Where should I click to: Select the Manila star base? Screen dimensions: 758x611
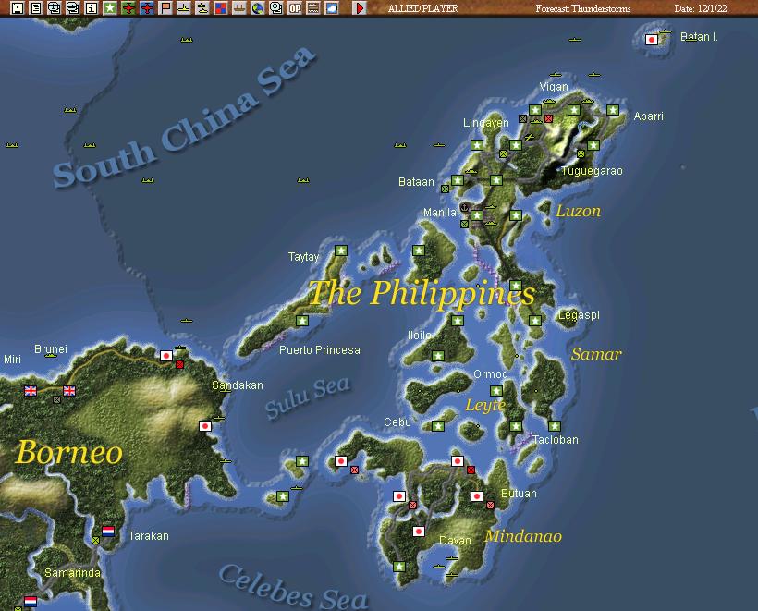[x=477, y=215]
